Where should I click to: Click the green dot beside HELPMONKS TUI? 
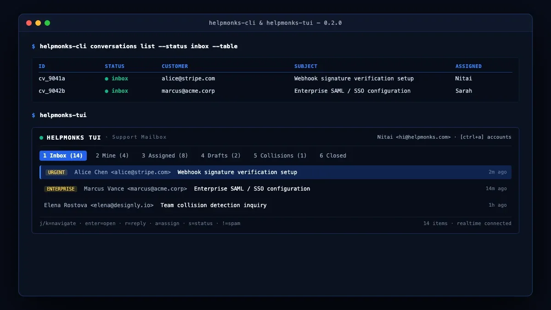pyautogui.click(x=41, y=137)
